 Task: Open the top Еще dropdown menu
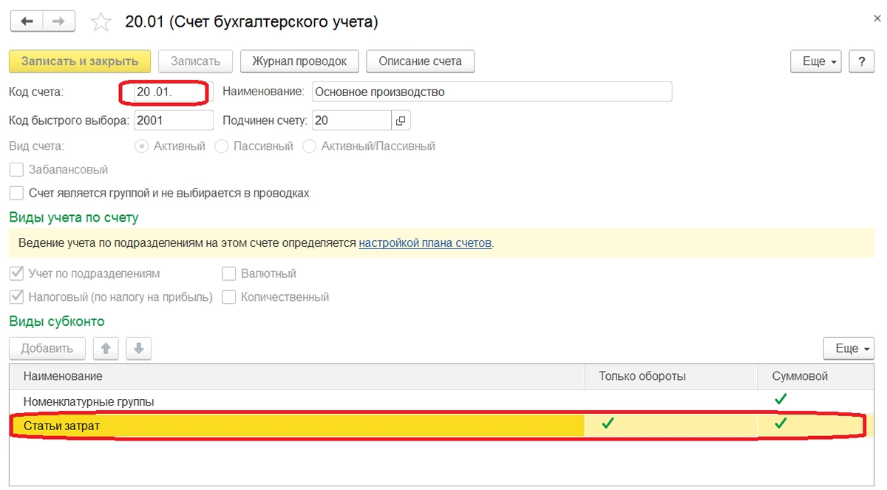(x=816, y=61)
